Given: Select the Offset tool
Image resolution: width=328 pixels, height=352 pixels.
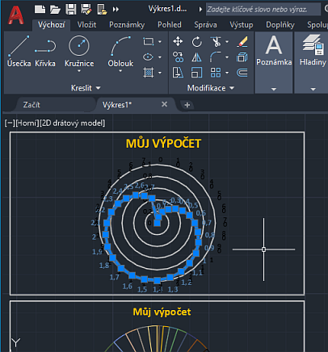Looking at the screenshot, I should point(242,73).
